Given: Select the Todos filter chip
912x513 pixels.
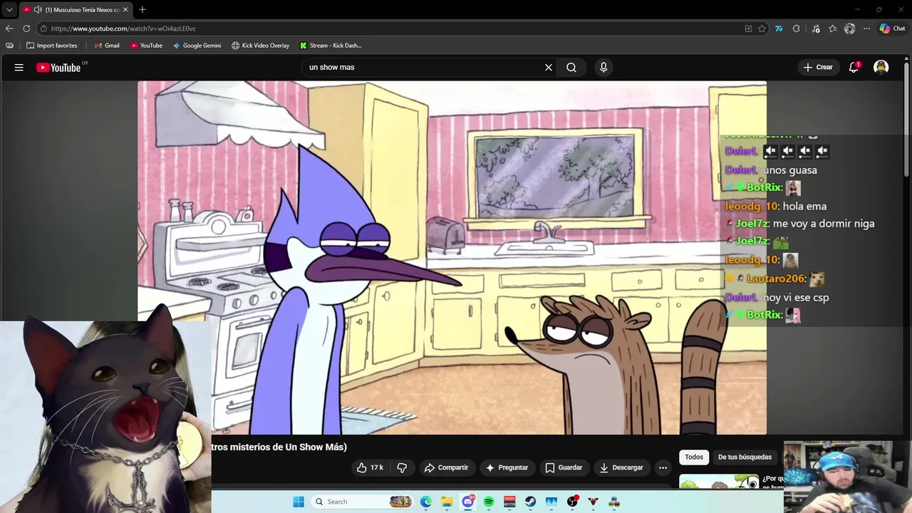Looking at the screenshot, I should pyautogui.click(x=694, y=457).
